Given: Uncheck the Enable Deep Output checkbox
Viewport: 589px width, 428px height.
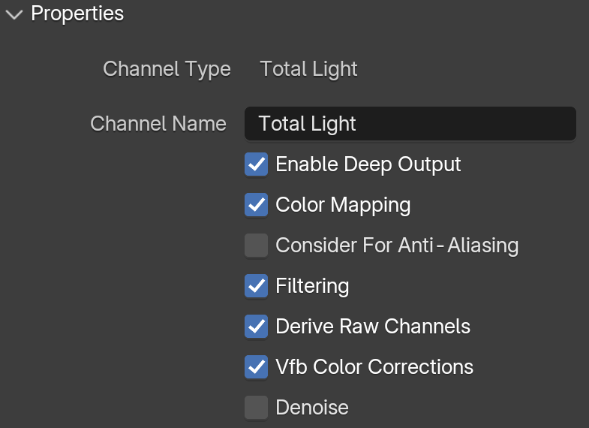Looking at the screenshot, I should pyautogui.click(x=256, y=164).
